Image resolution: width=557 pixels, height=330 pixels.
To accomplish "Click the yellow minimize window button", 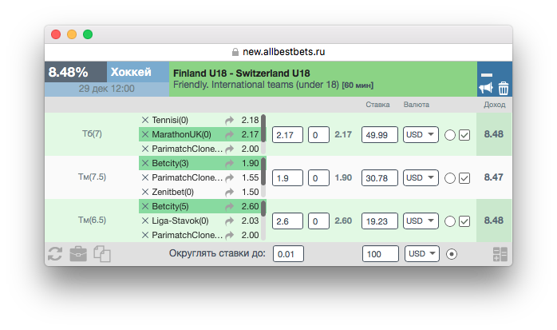I will coord(72,34).
